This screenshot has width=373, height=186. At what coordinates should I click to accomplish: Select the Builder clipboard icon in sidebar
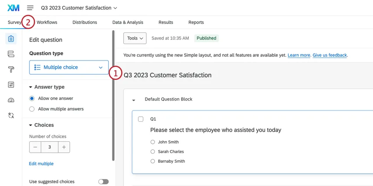(x=11, y=39)
